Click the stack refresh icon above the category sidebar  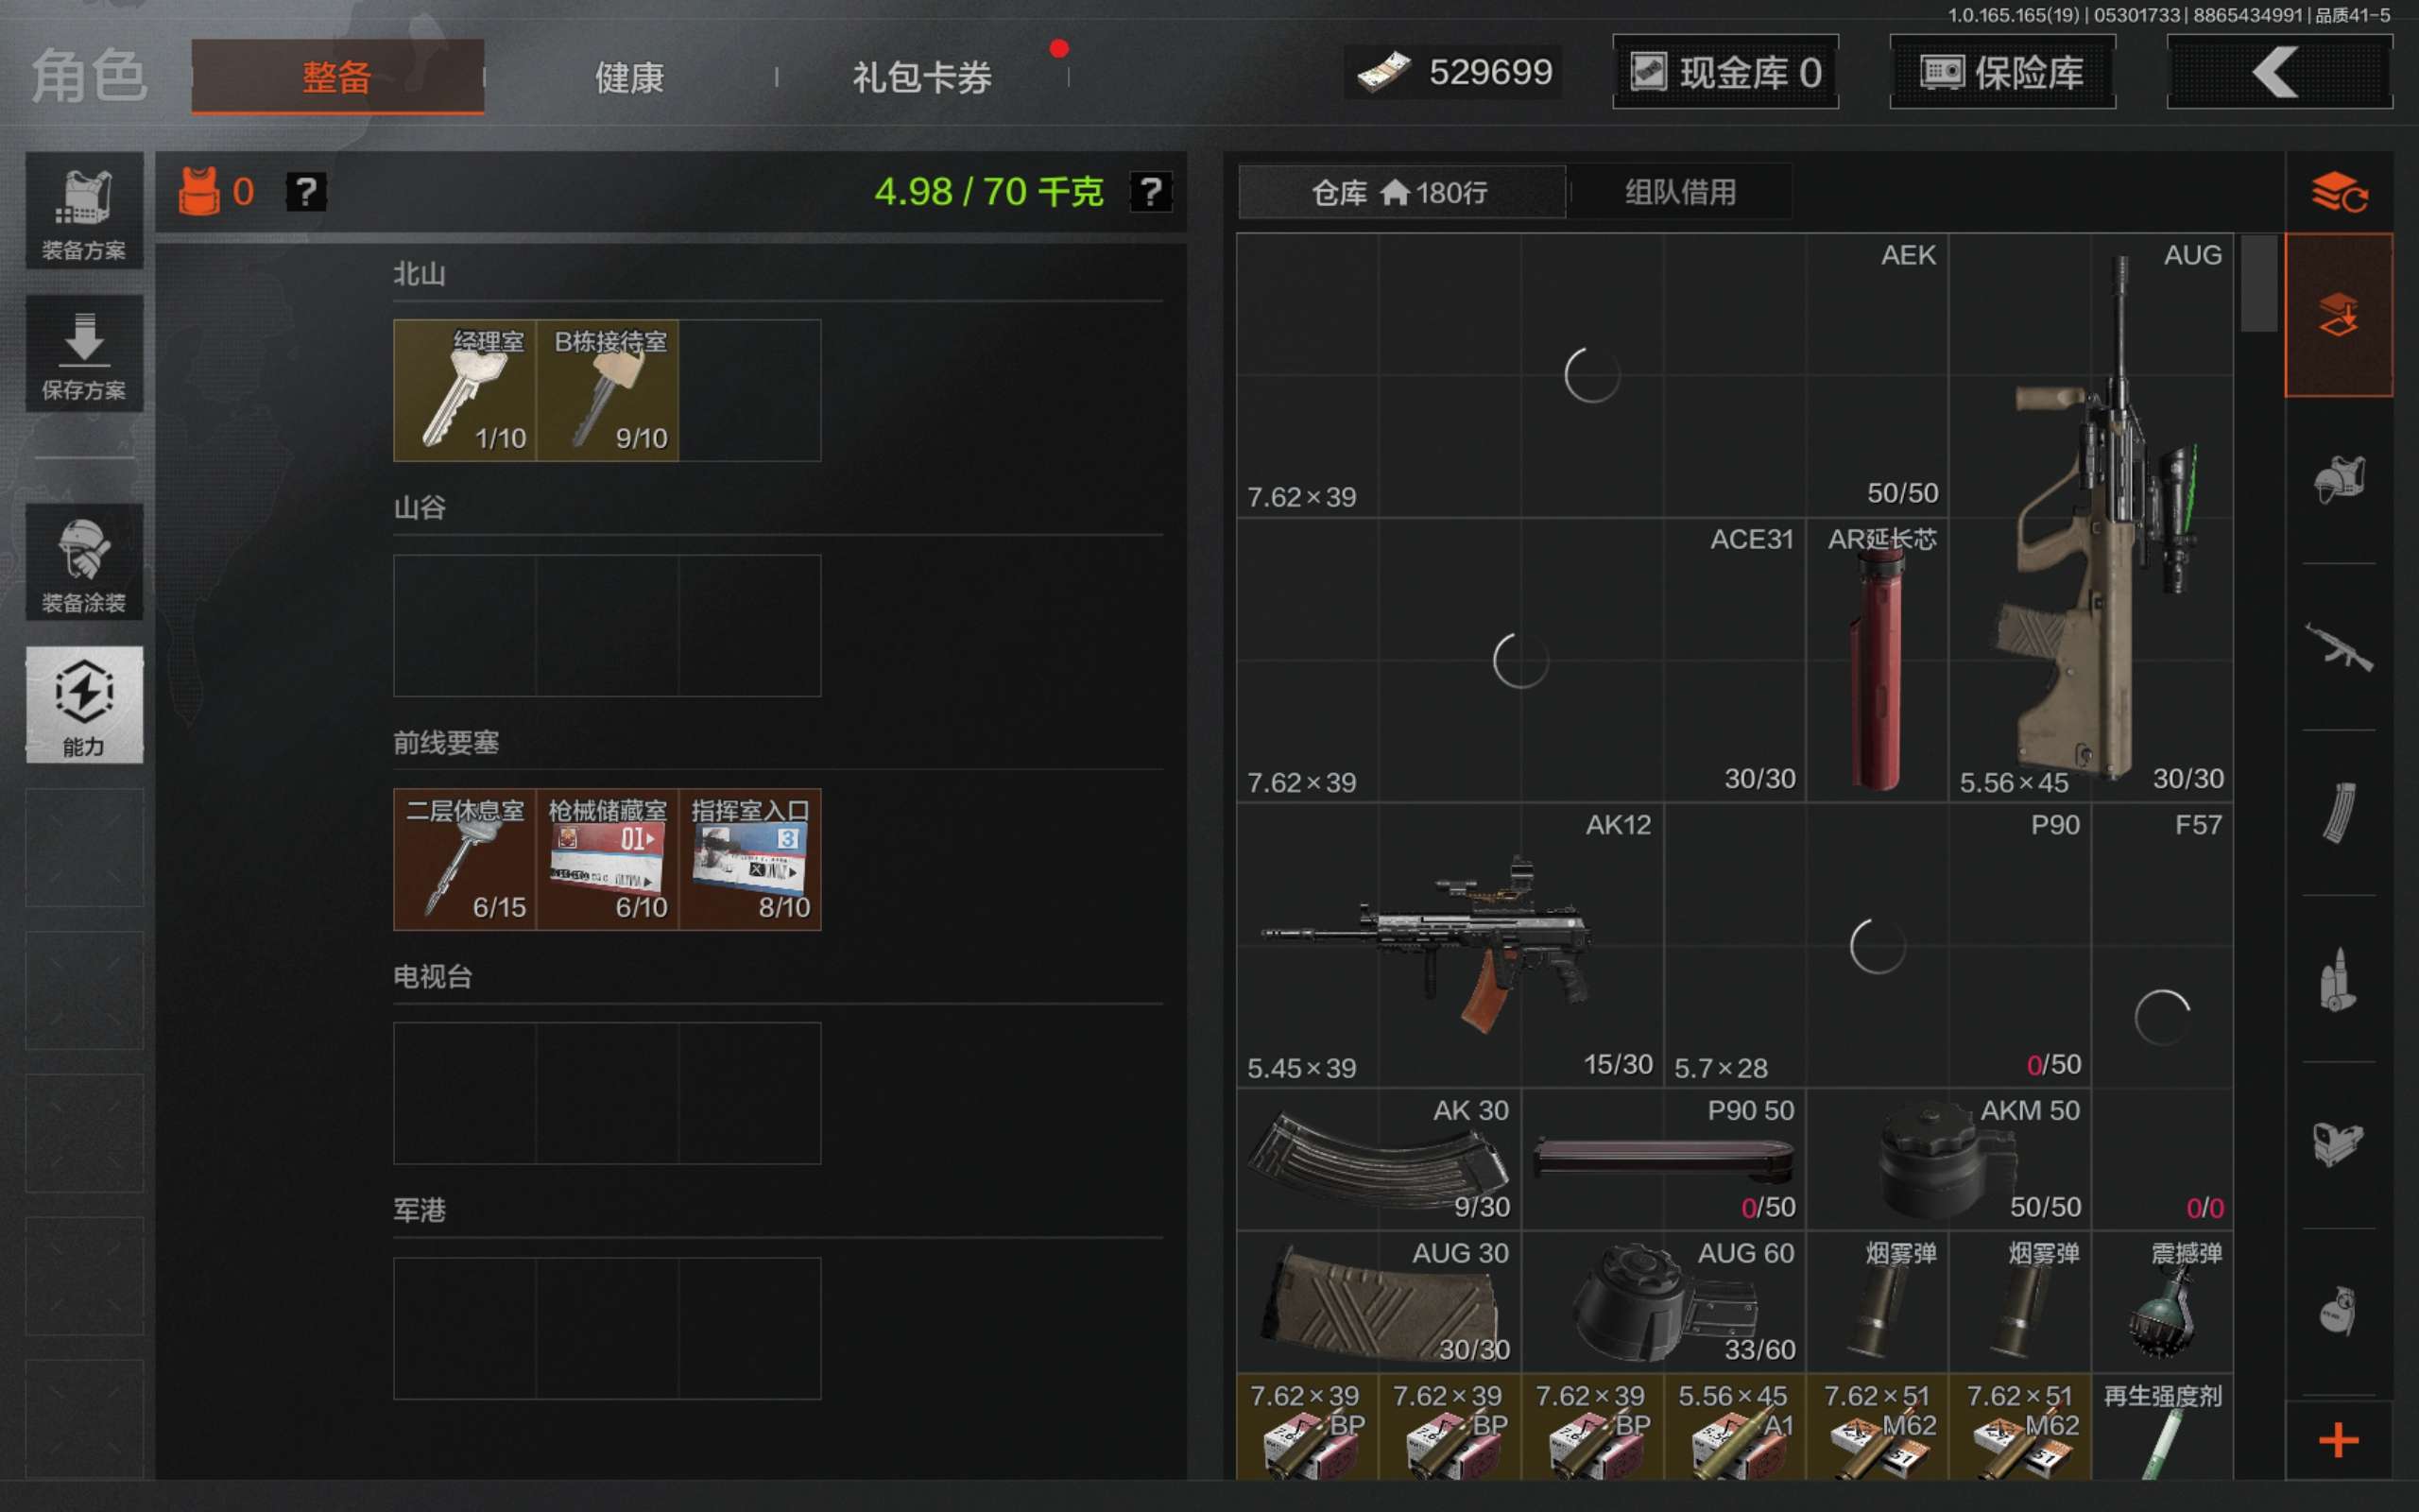(2339, 192)
